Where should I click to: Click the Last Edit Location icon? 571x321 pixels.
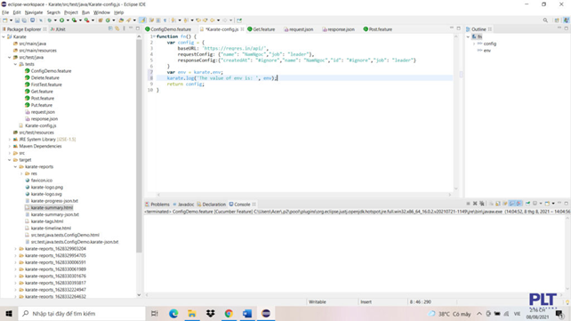point(198,20)
